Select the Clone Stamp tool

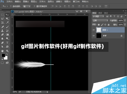(3, 31)
